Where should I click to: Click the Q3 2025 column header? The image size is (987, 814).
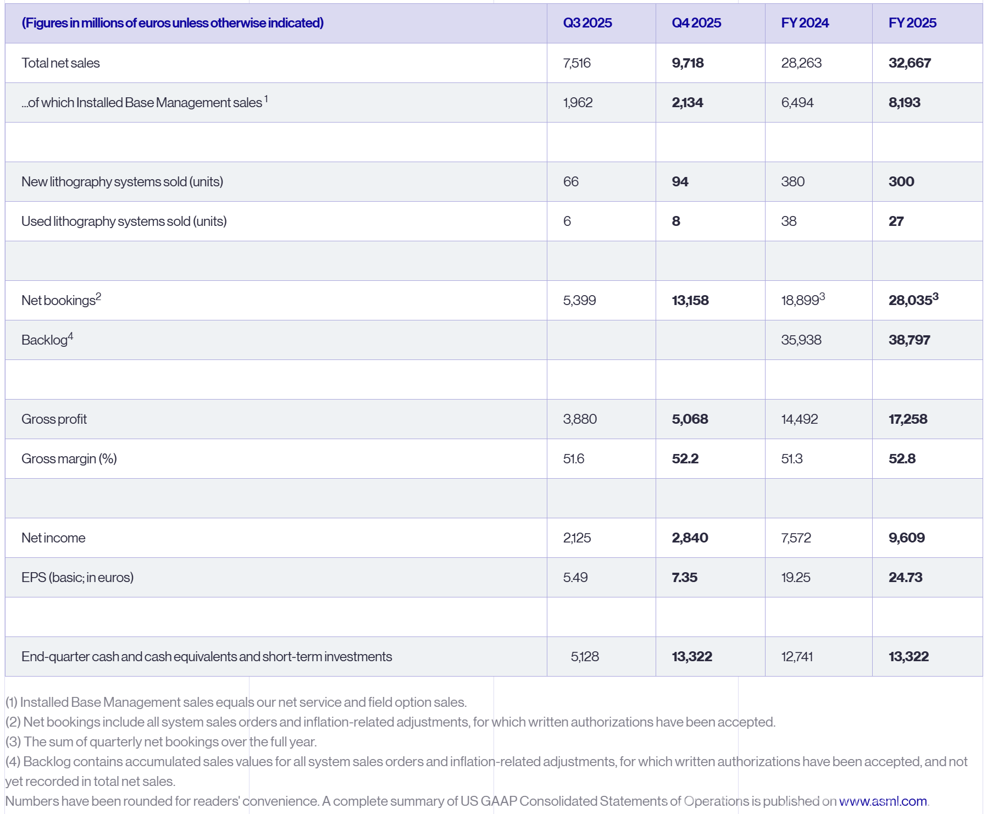587,23
